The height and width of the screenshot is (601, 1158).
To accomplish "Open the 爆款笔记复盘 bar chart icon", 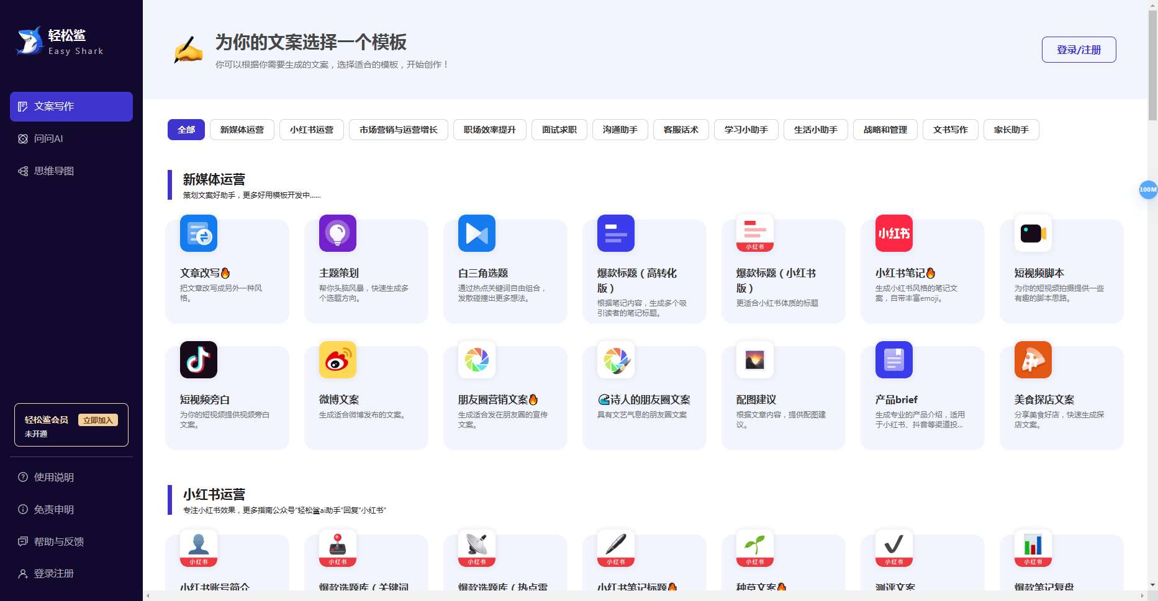I will pos(1033,548).
